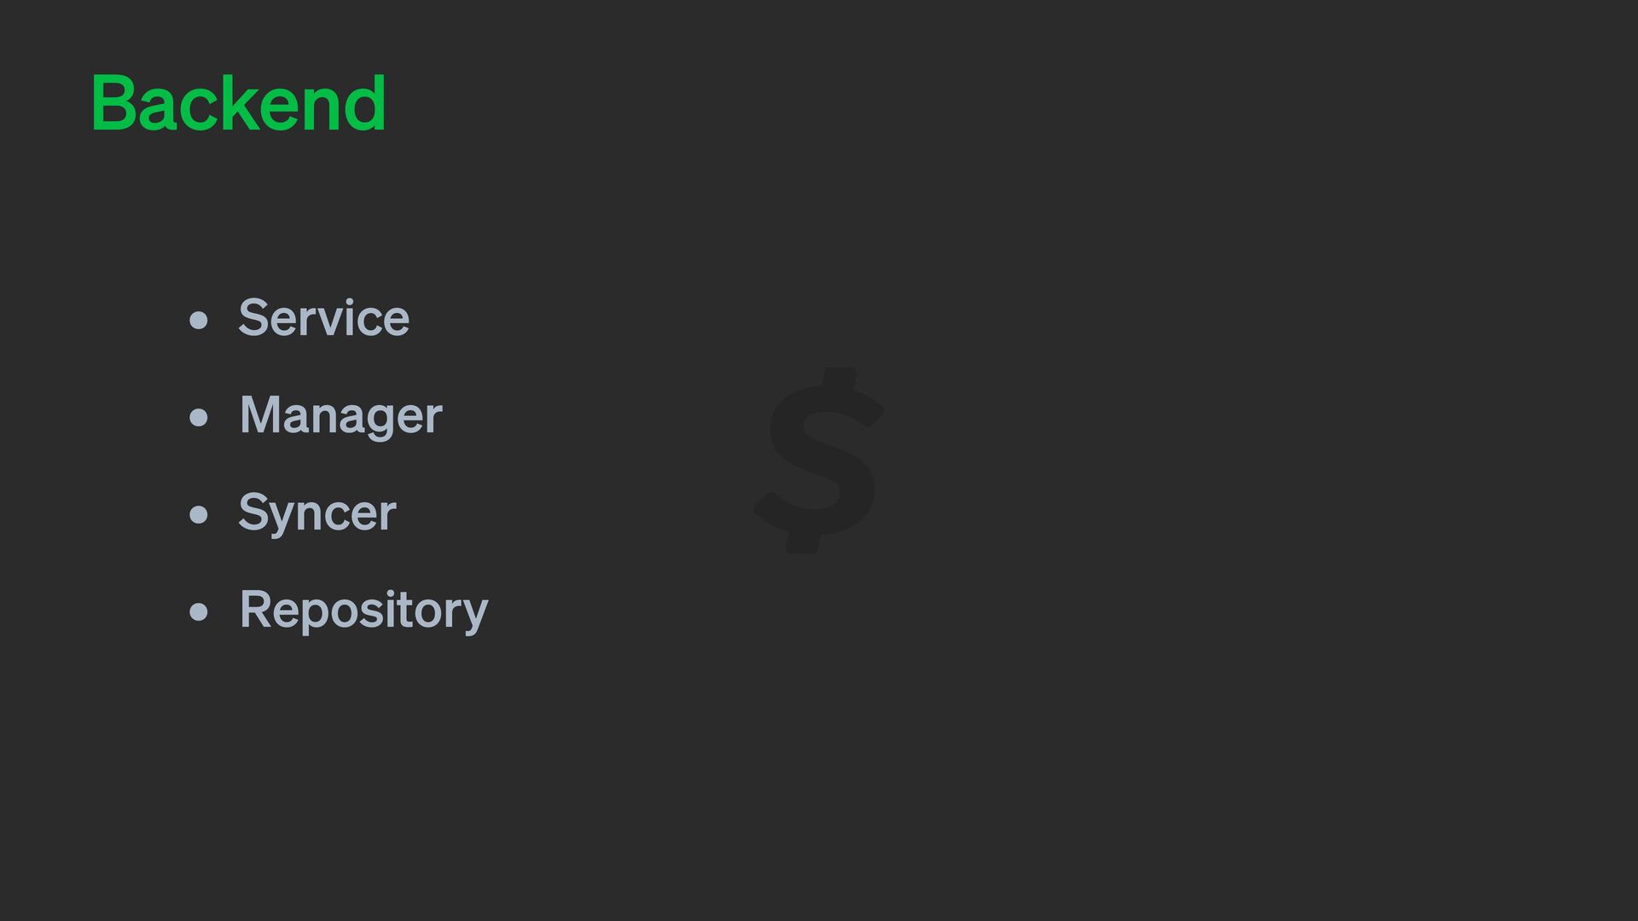Click the bullet dot beside Repository
The height and width of the screenshot is (921, 1638).
tap(199, 612)
